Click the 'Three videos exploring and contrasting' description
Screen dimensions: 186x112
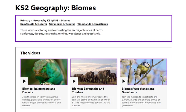[62, 32]
